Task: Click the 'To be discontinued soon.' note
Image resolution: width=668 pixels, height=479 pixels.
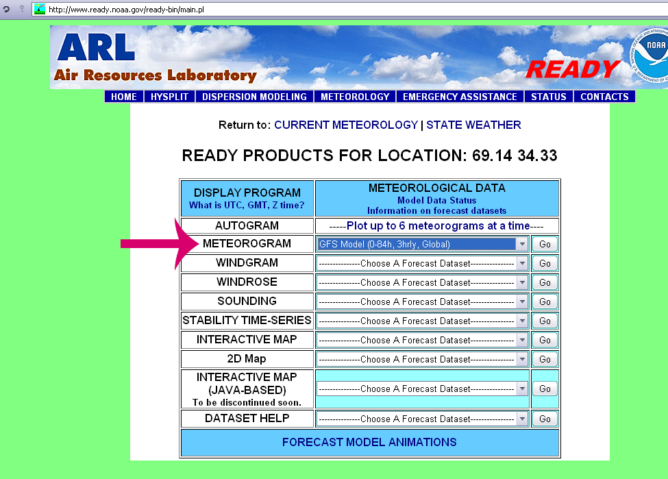Action: click(247, 403)
